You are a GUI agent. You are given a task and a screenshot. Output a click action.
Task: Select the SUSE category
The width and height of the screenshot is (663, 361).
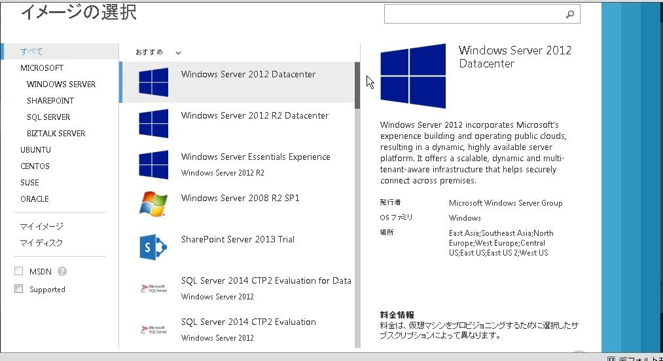29,183
